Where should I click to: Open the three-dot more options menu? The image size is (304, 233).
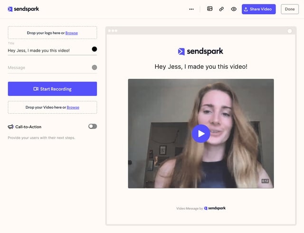click(x=191, y=9)
